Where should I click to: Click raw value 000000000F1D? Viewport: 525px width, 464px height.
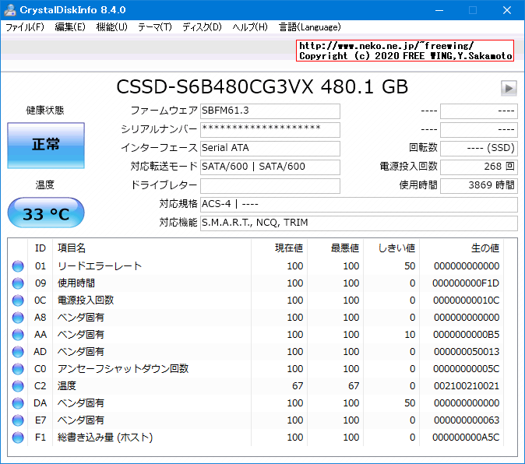coord(466,283)
